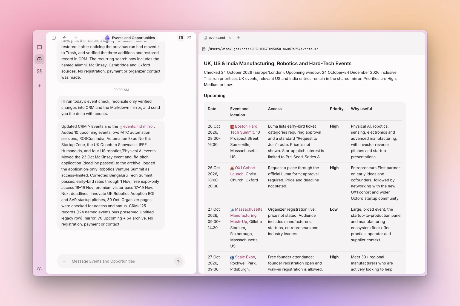Open settings gear in sidebar

point(39,269)
